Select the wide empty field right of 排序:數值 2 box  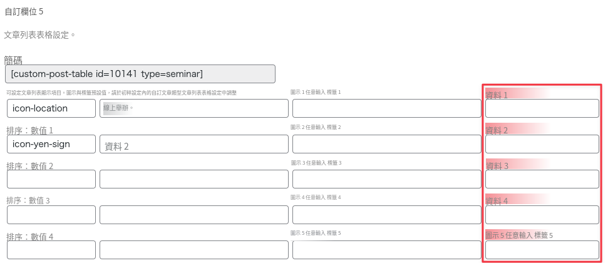[x=194, y=179]
